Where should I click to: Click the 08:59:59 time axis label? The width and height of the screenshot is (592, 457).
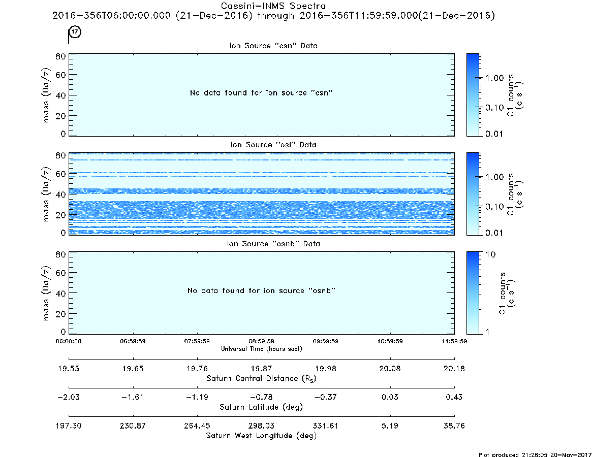point(261,341)
